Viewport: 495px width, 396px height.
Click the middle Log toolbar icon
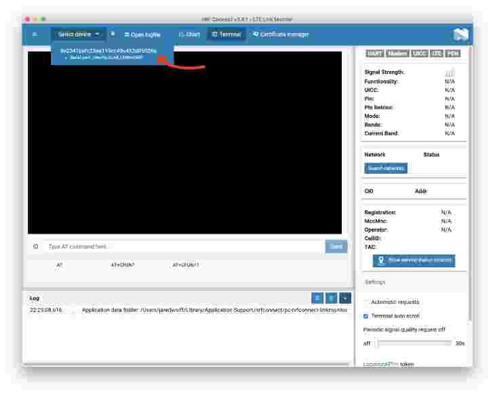click(x=331, y=298)
